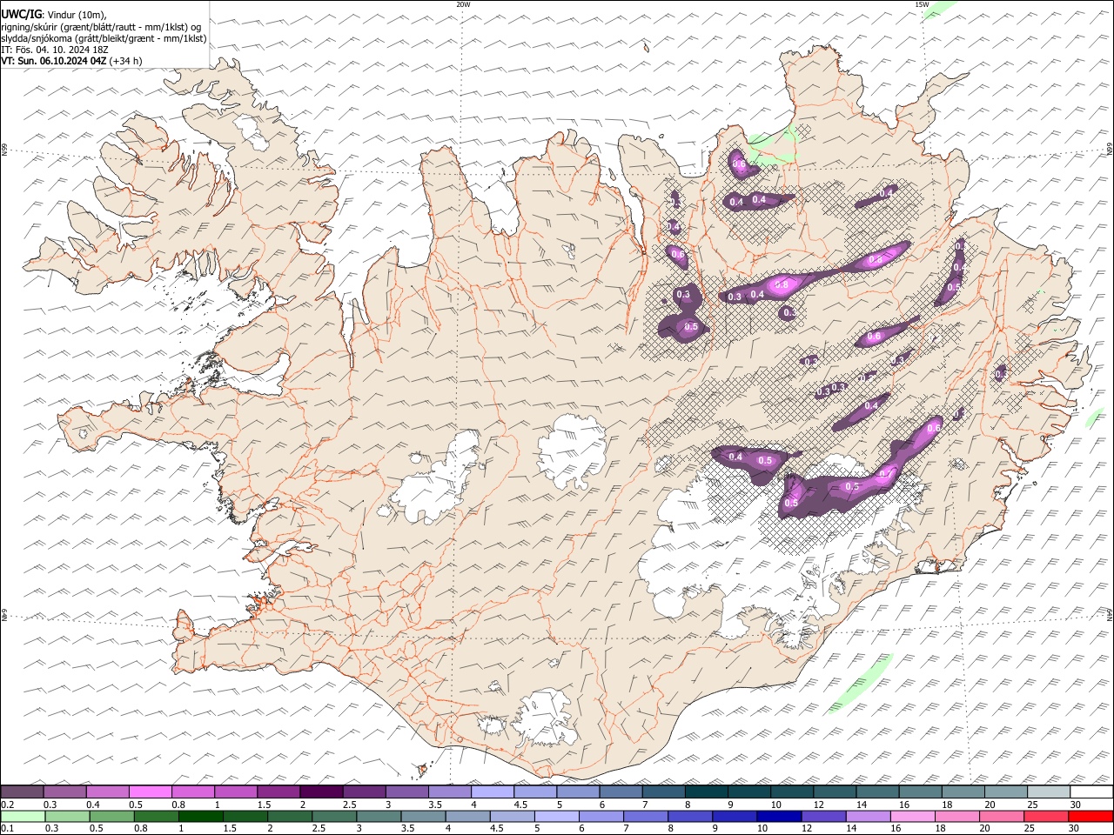The width and height of the screenshot is (1114, 835).
Task: Pick the 25 light grey snow scale swatch
Action: click(1049, 792)
